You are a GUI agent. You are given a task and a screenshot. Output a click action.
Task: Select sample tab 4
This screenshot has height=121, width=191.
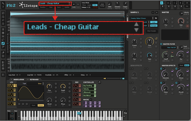[180, 3]
